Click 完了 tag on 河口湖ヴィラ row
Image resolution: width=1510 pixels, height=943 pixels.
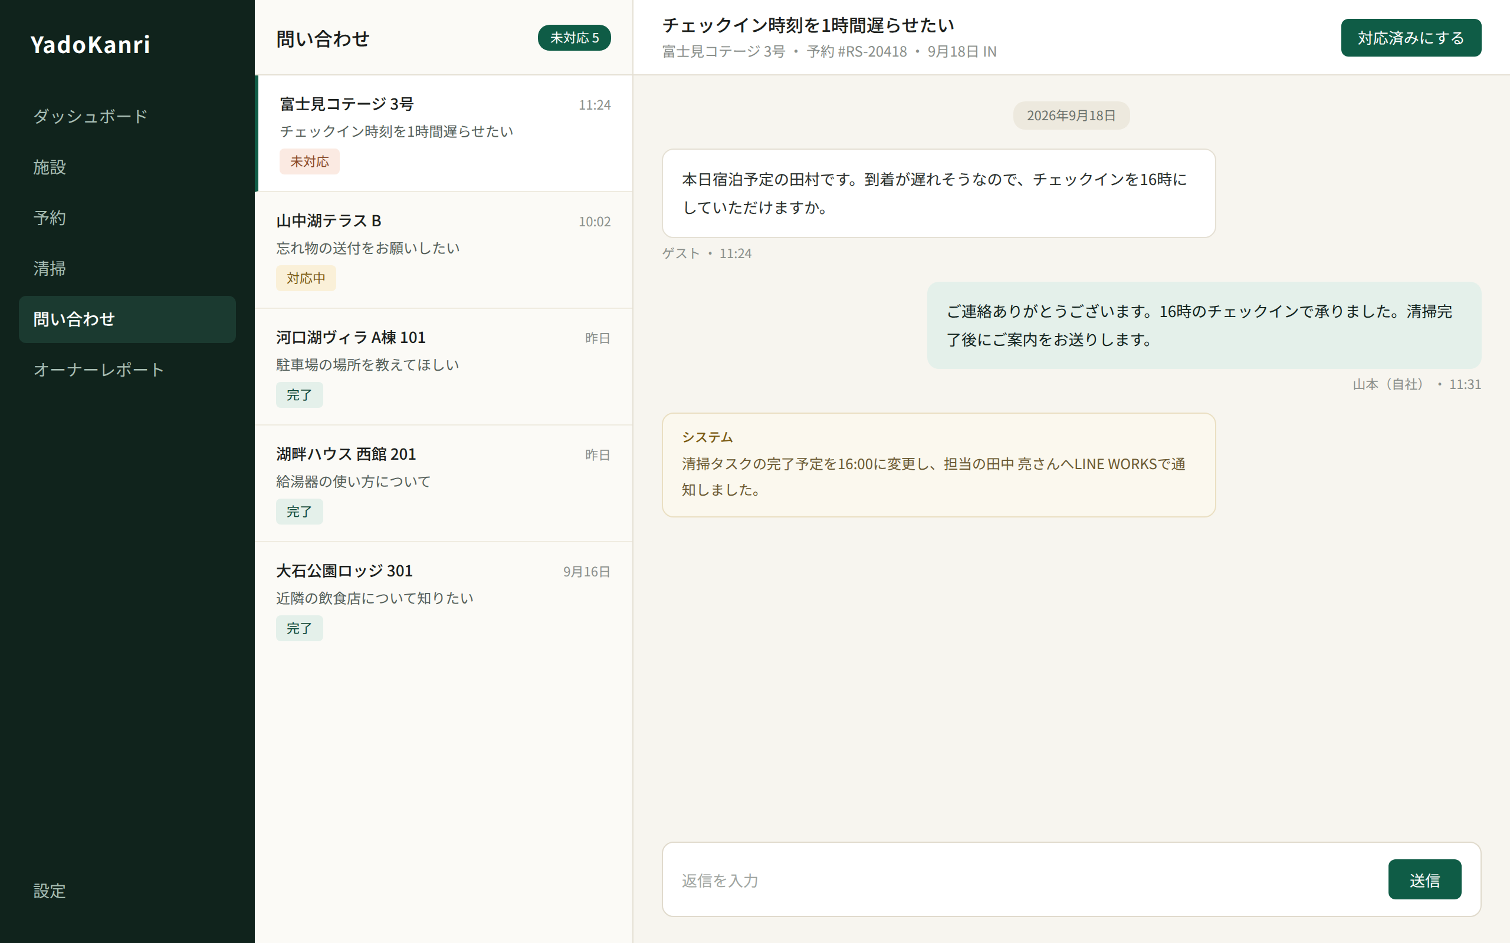point(300,395)
